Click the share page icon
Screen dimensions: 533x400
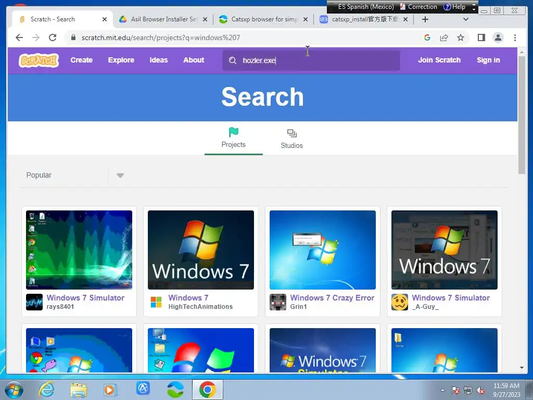point(444,37)
